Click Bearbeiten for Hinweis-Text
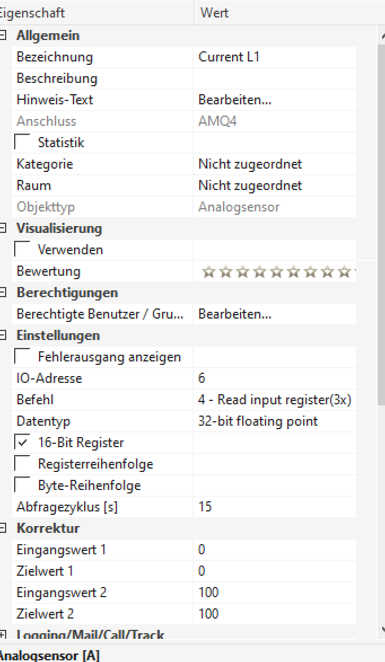The image size is (385, 662). [235, 100]
